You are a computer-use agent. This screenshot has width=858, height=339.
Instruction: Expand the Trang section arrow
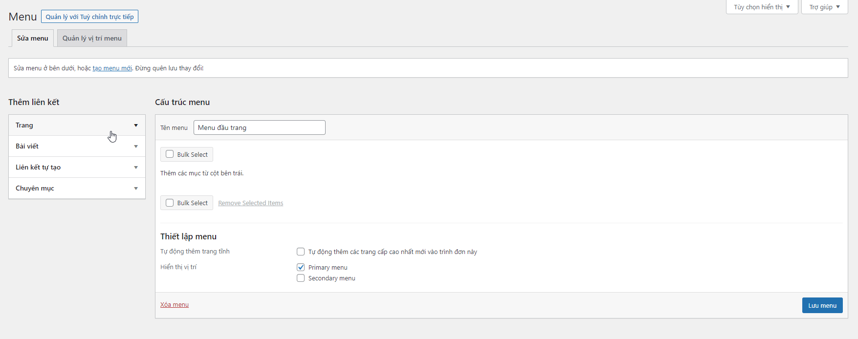(136, 126)
